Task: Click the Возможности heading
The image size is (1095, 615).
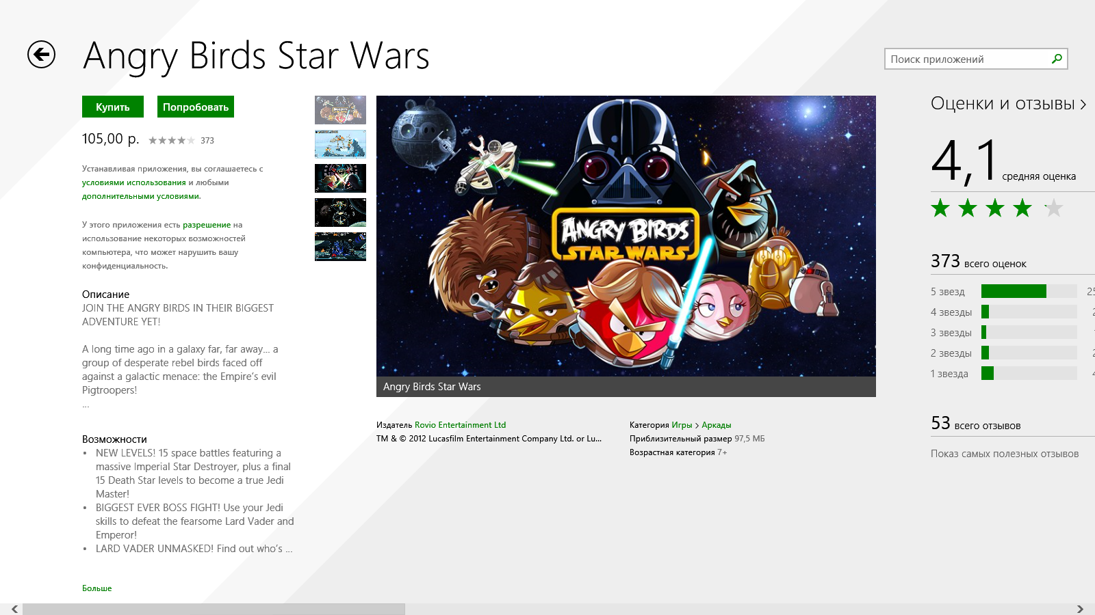Action: point(114,439)
